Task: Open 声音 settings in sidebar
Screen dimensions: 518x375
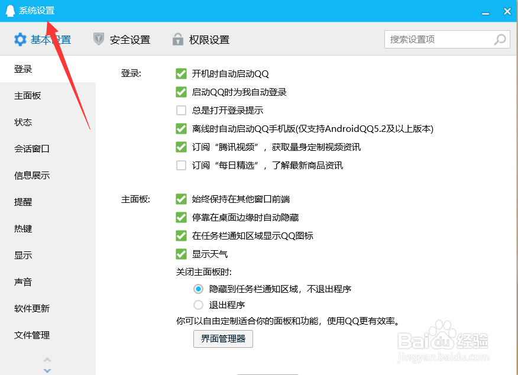Action: [48, 282]
